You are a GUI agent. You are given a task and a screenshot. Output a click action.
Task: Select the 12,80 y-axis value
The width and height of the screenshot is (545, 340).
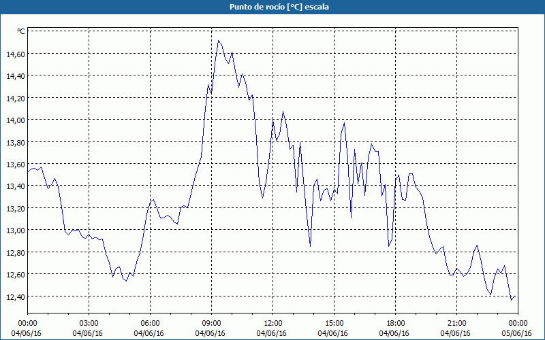(16, 252)
